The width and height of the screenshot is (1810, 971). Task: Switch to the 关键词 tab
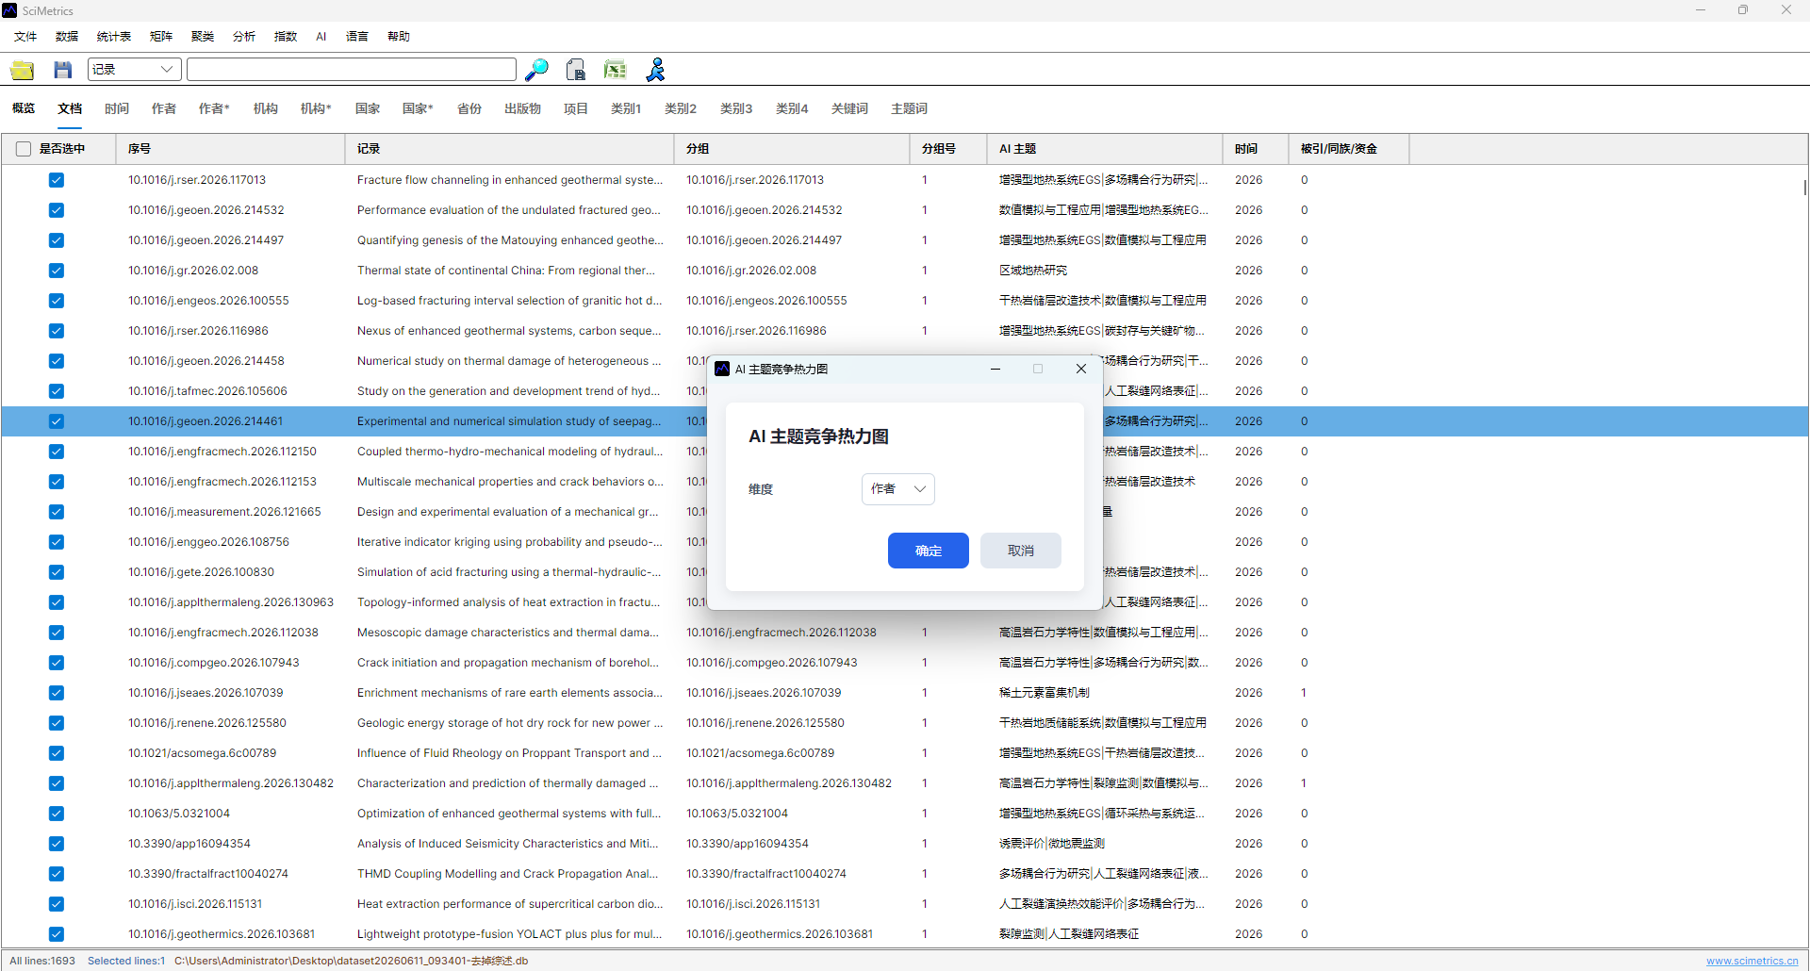pos(849,108)
